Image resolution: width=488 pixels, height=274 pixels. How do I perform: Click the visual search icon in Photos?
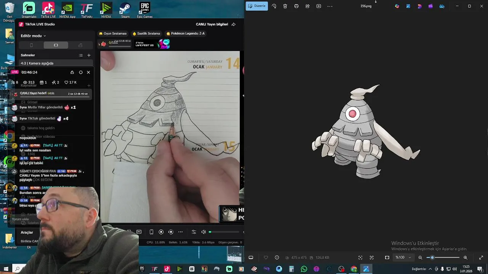click(360, 258)
